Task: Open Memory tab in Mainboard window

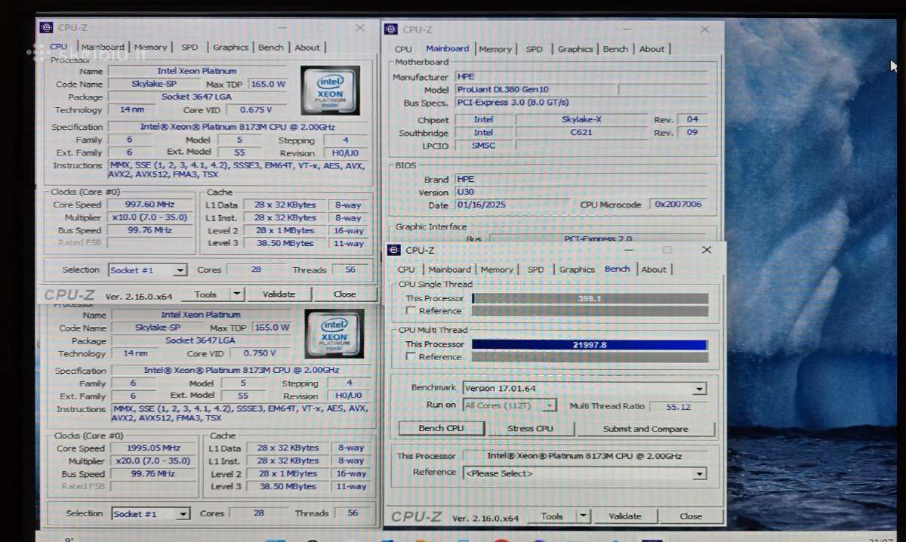Action: pyautogui.click(x=495, y=49)
